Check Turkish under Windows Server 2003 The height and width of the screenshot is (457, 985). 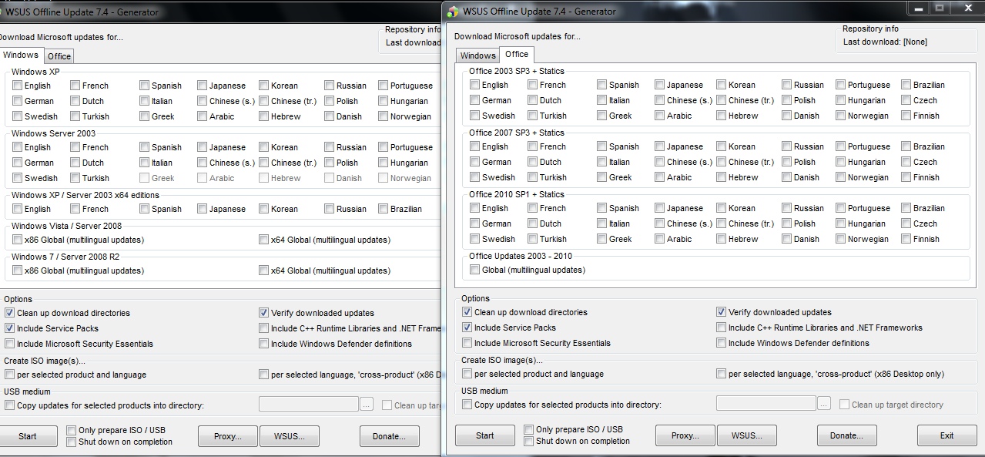point(75,178)
